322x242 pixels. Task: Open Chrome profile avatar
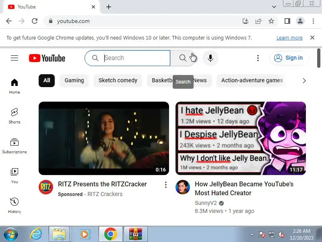pyautogui.click(x=300, y=21)
